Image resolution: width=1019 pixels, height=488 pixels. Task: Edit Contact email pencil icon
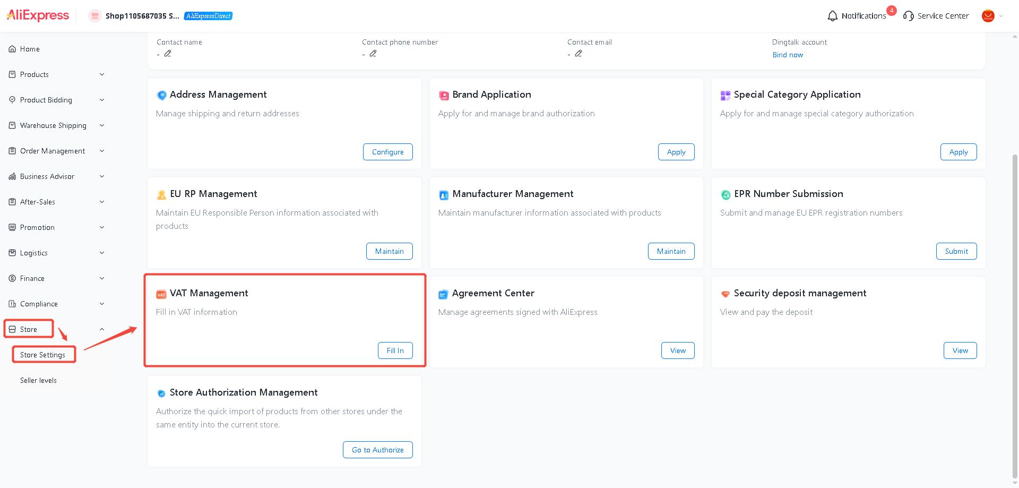(x=578, y=54)
